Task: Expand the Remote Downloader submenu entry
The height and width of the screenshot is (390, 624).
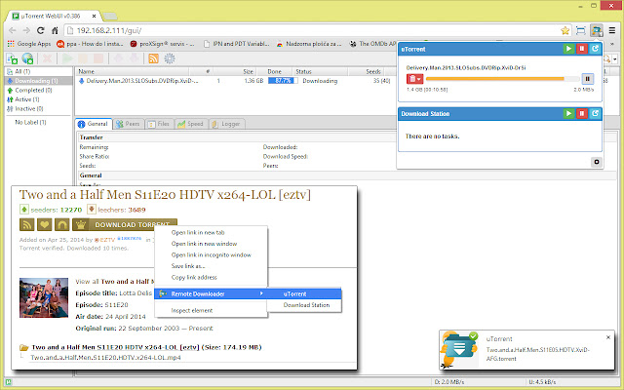Action: (211, 293)
